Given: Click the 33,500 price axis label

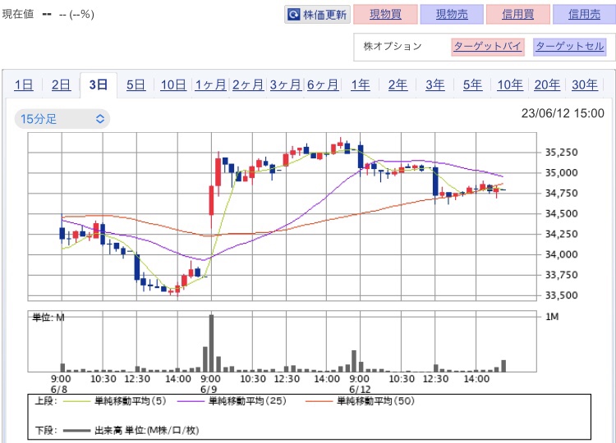Looking at the screenshot, I should pyautogui.click(x=561, y=295).
